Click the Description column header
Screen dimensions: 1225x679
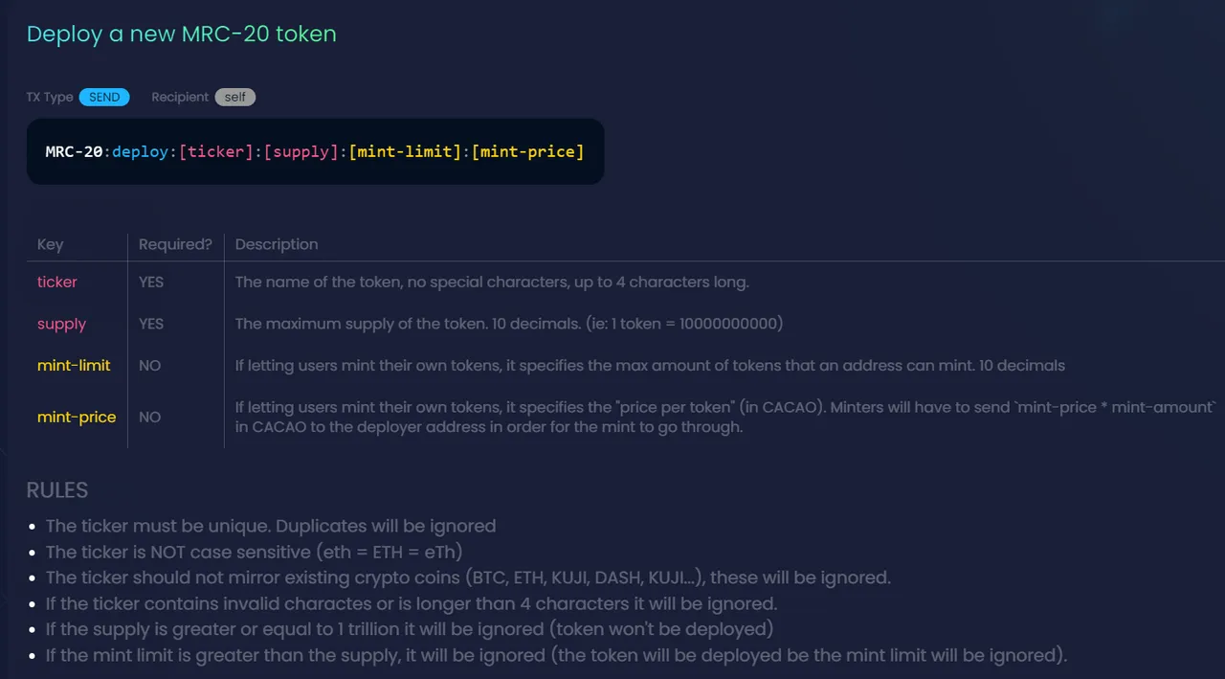(277, 244)
